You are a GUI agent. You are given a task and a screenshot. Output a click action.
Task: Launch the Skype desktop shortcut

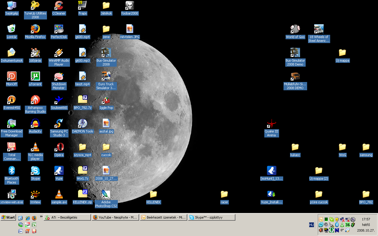(35, 173)
